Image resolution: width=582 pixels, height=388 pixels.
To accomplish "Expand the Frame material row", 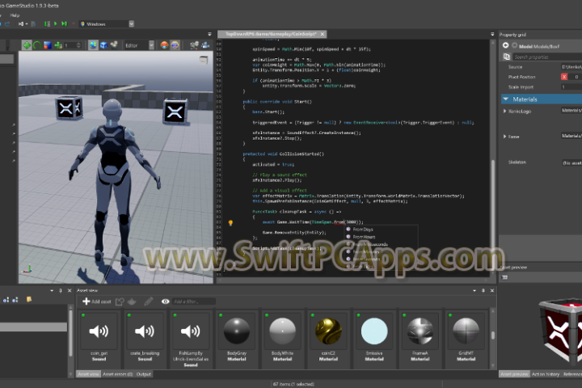I will pyautogui.click(x=504, y=137).
